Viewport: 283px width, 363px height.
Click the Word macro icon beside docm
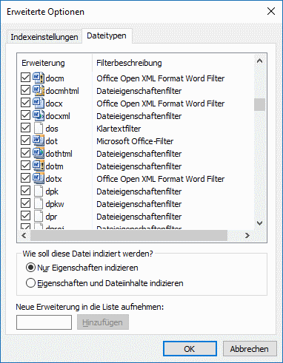point(39,78)
